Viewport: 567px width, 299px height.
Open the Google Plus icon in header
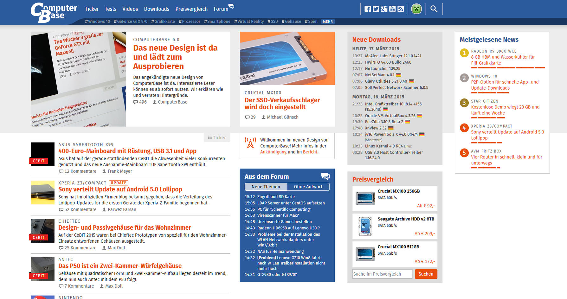point(384,9)
